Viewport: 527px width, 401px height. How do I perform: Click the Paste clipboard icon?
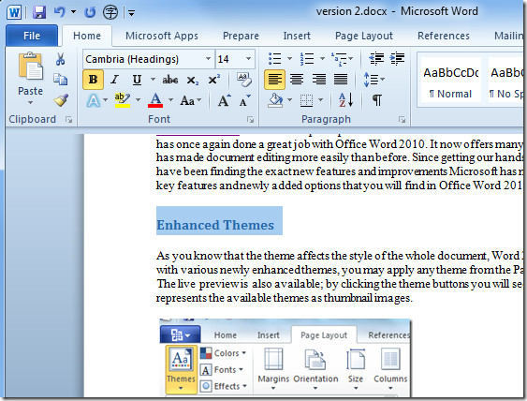click(31, 67)
